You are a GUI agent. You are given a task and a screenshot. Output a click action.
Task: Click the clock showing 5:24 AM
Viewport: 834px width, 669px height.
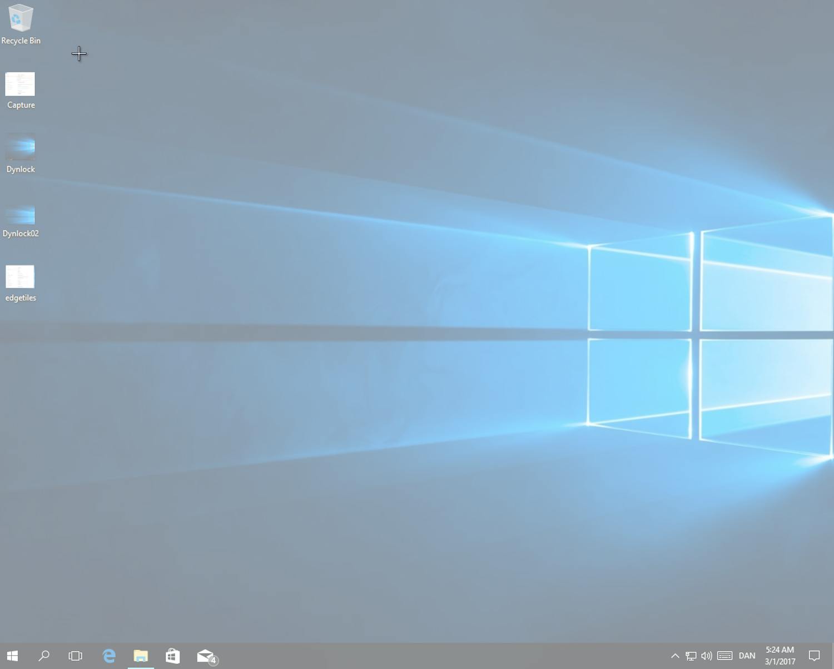780,656
